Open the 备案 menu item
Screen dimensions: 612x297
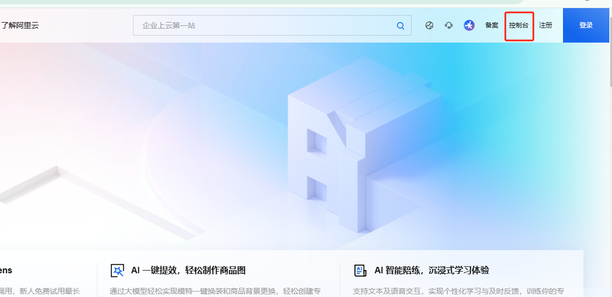point(492,25)
